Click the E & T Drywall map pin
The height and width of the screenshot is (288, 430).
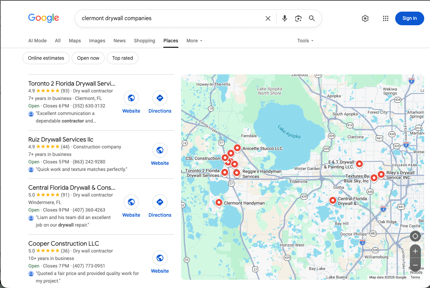(x=359, y=164)
